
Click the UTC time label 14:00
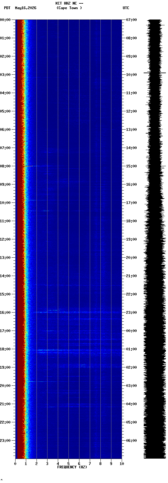[131, 148]
